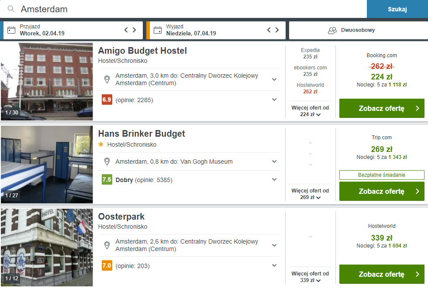Open the check-in date calendar icon
This screenshot has height=289, width=428.
[x=11, y=30]
